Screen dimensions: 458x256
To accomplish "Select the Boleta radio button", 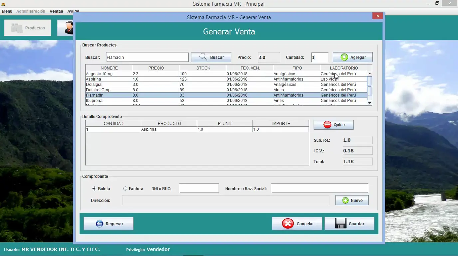I will click(x=94, y=189).
